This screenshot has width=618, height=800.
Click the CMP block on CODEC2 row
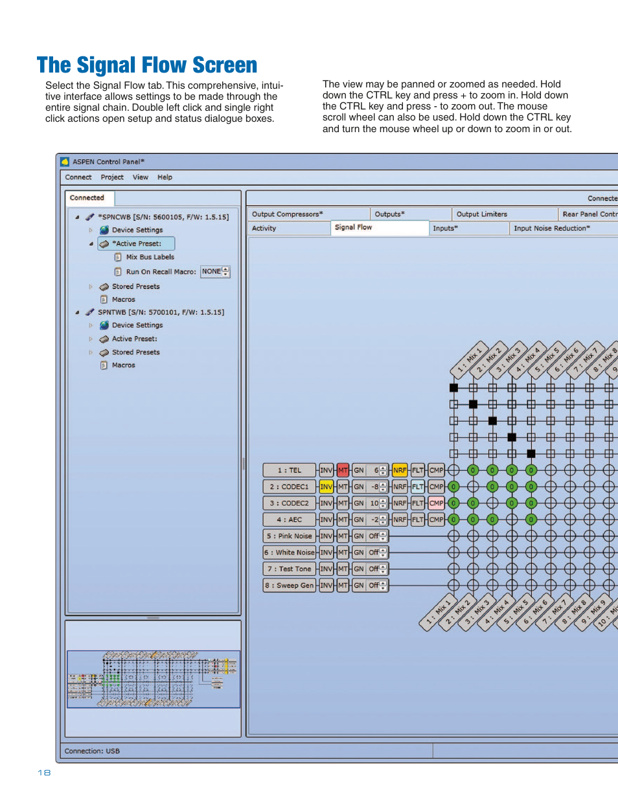[x=437, y=503]
